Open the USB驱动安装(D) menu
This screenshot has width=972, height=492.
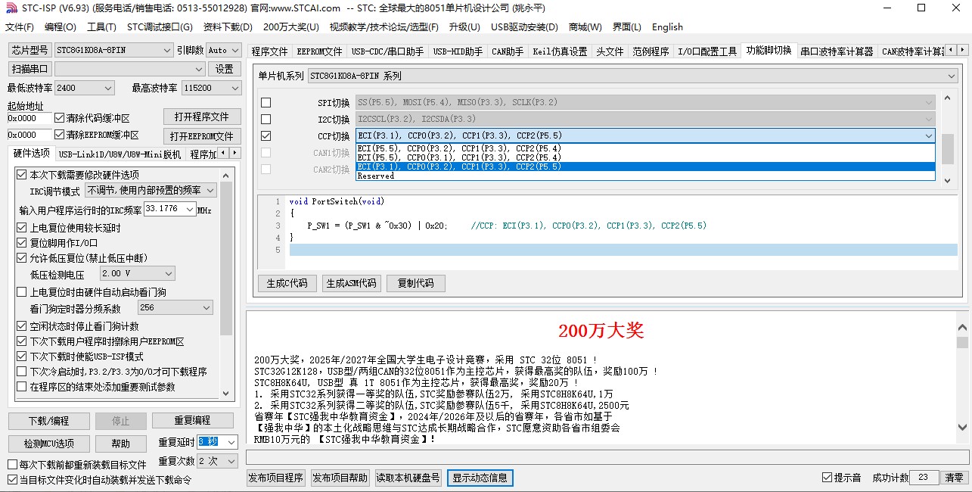click(x=524, y=26)
